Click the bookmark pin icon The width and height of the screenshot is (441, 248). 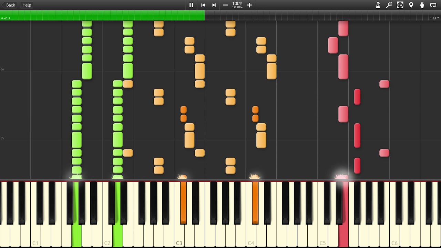point(411,5)
